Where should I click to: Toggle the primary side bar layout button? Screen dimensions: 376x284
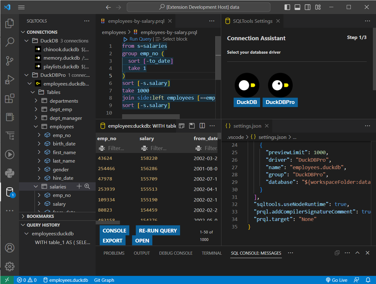[x=288, y=7]
